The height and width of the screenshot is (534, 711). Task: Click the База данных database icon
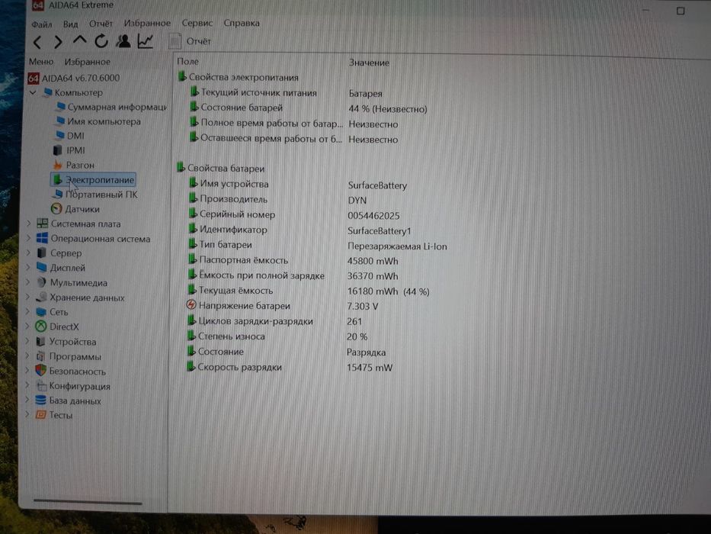[41, 400]
